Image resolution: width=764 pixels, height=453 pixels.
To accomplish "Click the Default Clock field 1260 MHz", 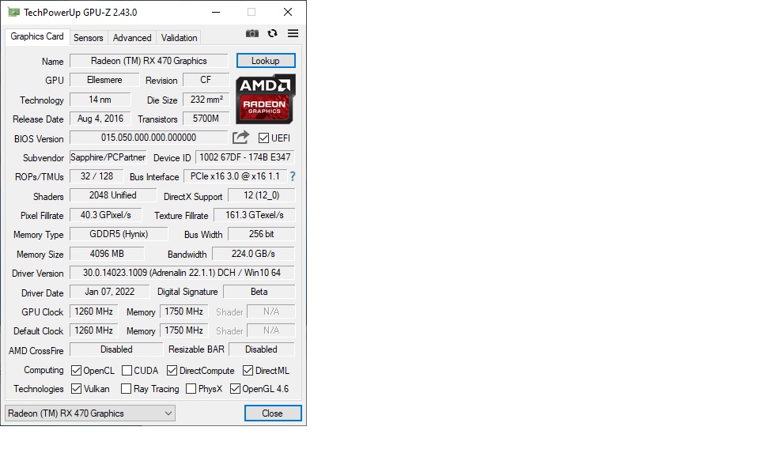I will 93,330.
